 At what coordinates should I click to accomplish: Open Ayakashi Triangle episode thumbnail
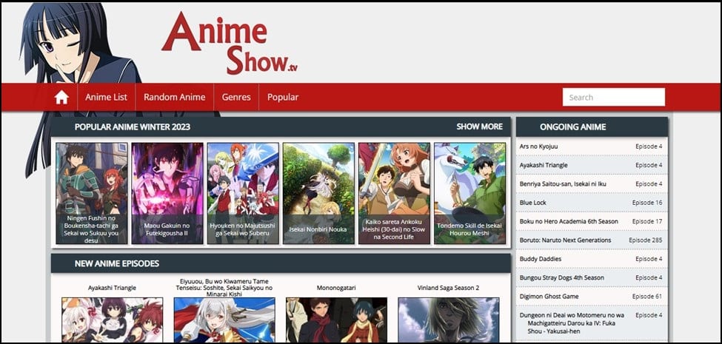tap(112, 319)
